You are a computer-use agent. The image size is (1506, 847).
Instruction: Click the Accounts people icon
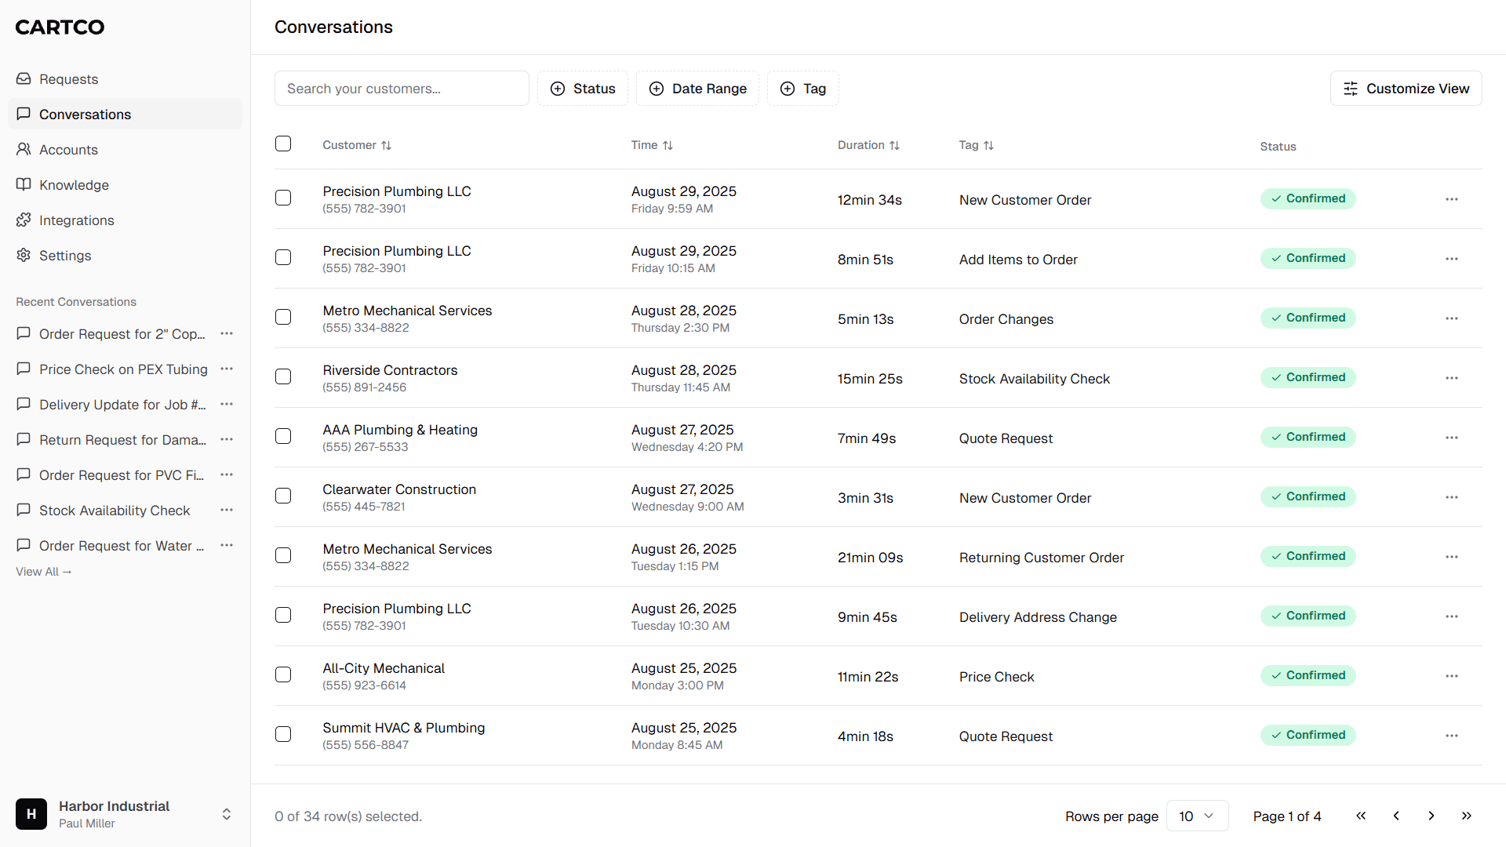[x=24, y=149]
